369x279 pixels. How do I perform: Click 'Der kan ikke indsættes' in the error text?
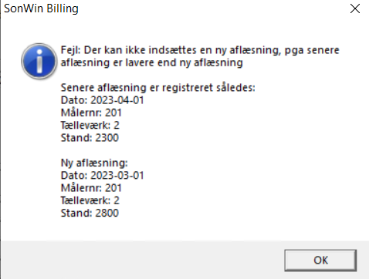pos(140,50)
